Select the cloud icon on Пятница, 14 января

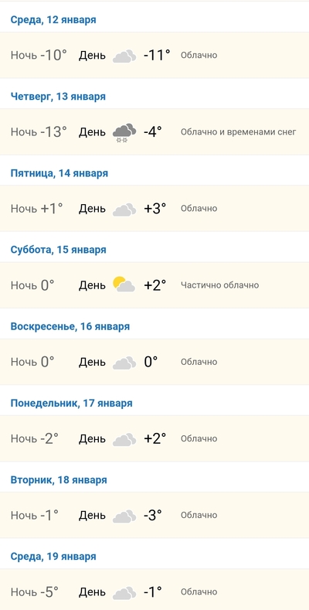124,210
